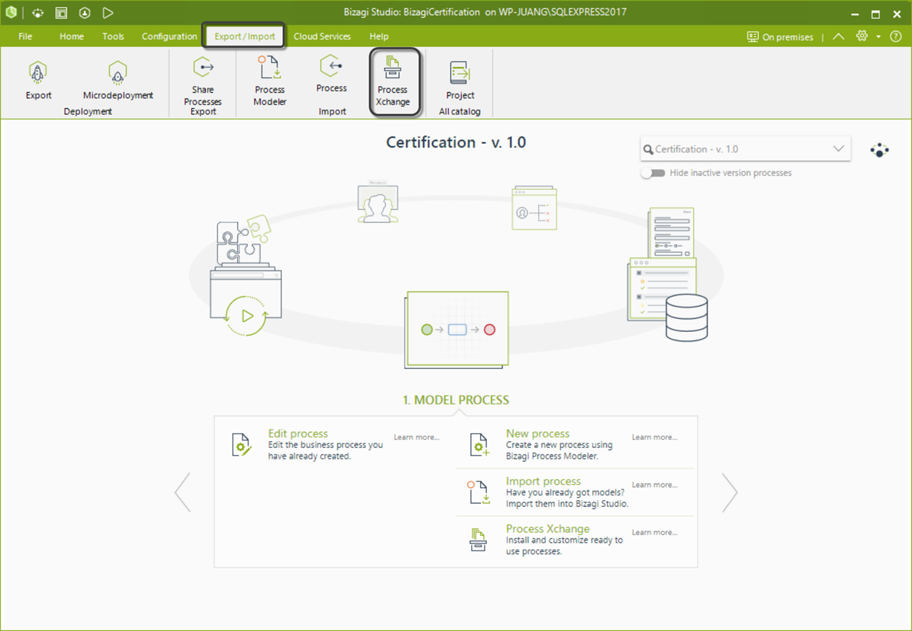The image size is (912, 631).
Task: Go to the next step with right arrow
Action: [730, 492]
